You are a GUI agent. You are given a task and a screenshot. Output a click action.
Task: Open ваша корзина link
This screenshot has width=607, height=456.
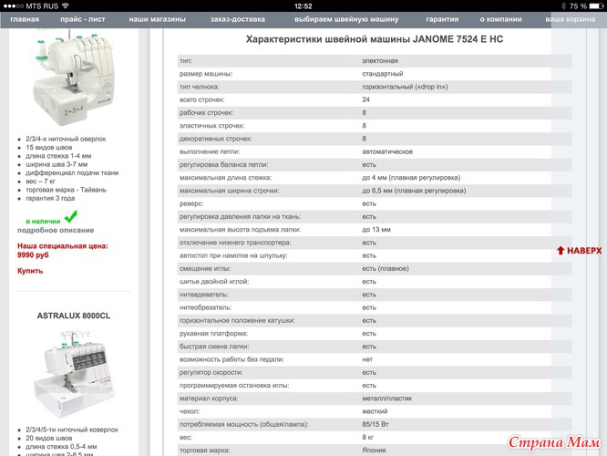pos(570,19)
